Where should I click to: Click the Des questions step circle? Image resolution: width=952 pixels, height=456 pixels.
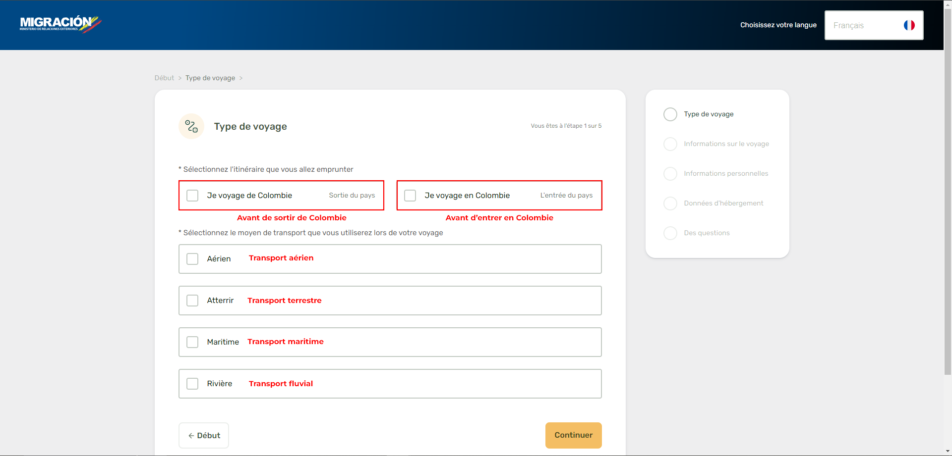[x=670, y=233]
